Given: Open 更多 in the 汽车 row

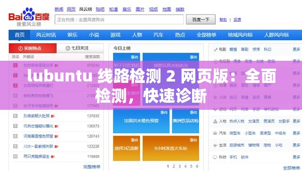Looking at the screenshot, I should [296, 133].
